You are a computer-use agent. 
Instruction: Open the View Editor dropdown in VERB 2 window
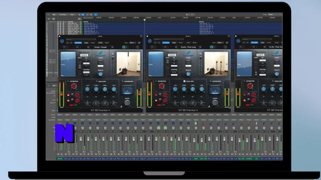click(220, 42)
